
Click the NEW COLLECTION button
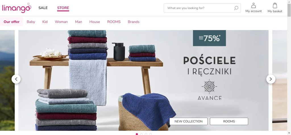pyautogui.click(x=189, y=121)
